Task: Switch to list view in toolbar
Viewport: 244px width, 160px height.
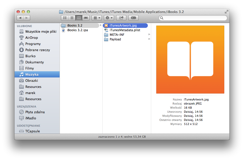Action: [x=72, y=18]
